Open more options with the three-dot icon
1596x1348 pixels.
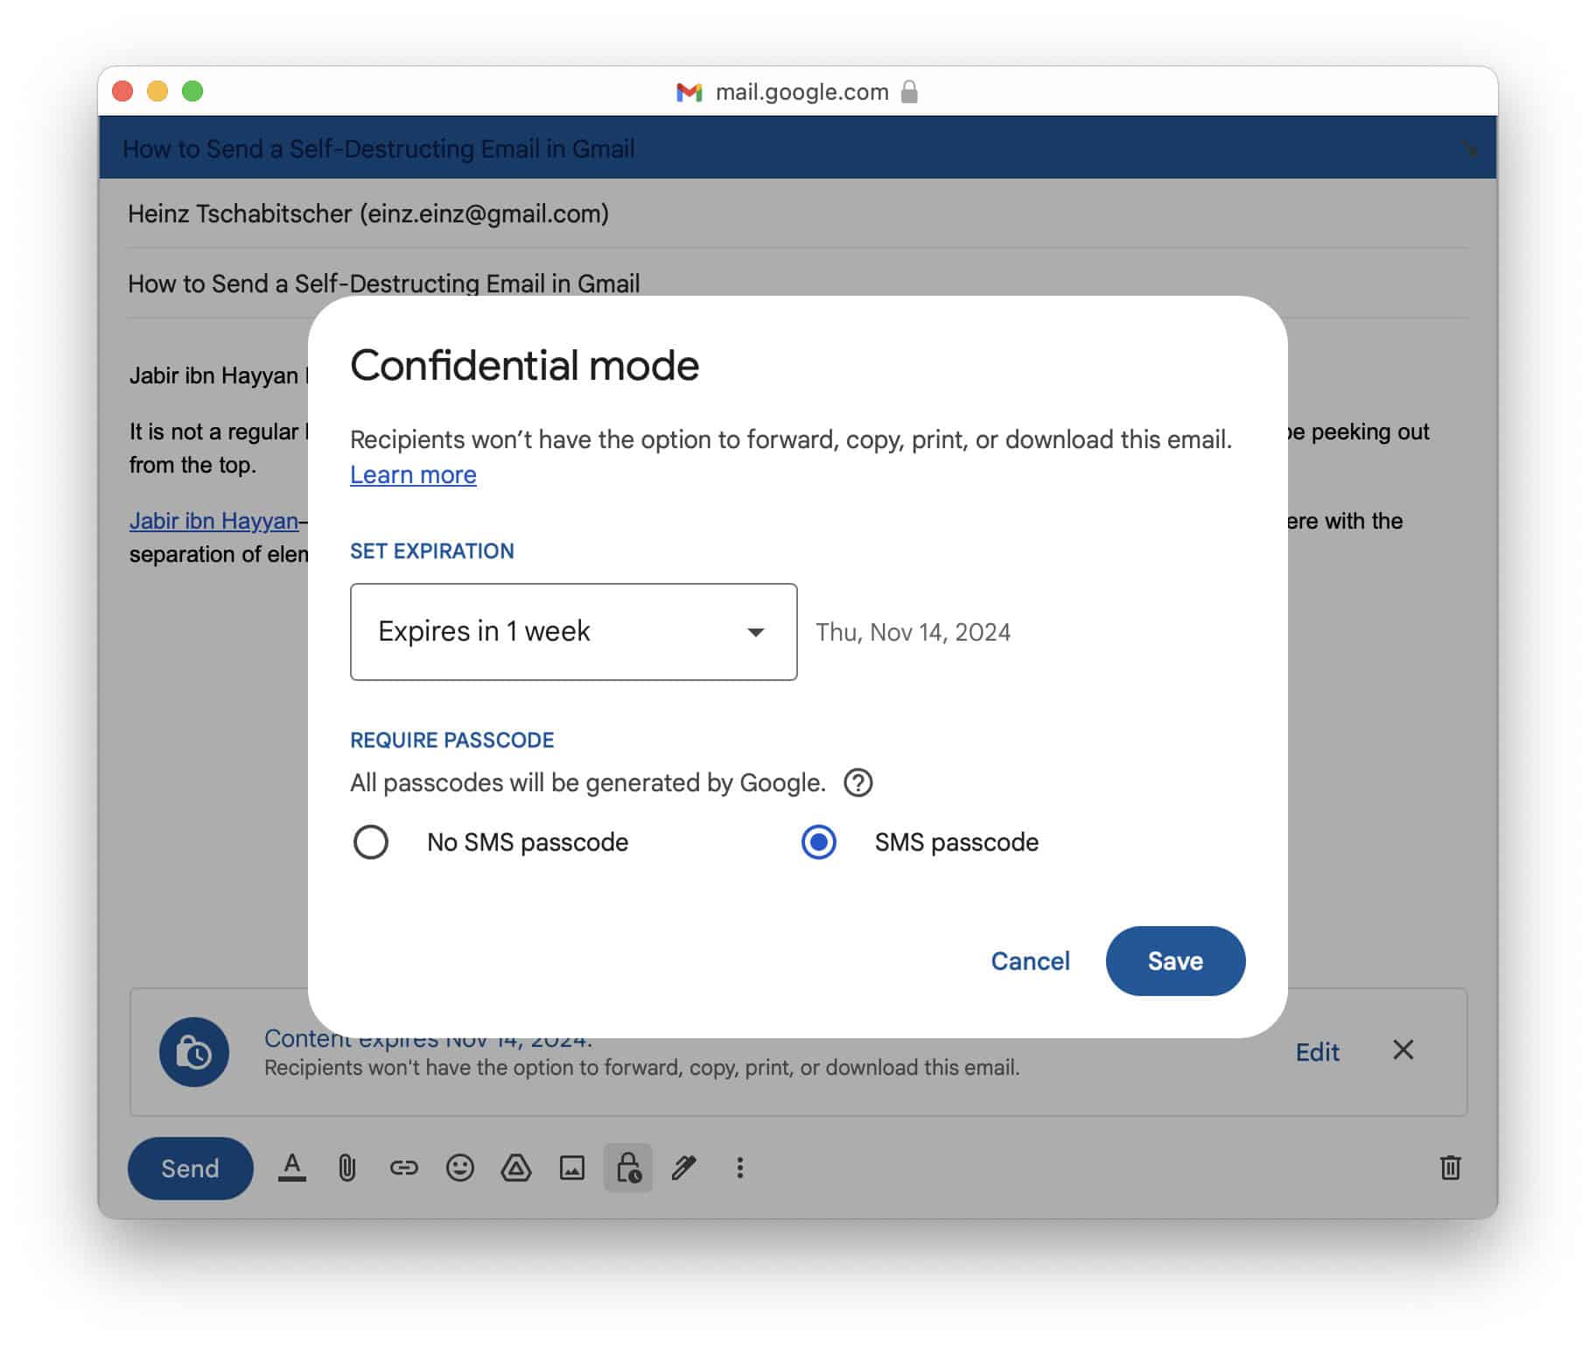pos(739,1168)
